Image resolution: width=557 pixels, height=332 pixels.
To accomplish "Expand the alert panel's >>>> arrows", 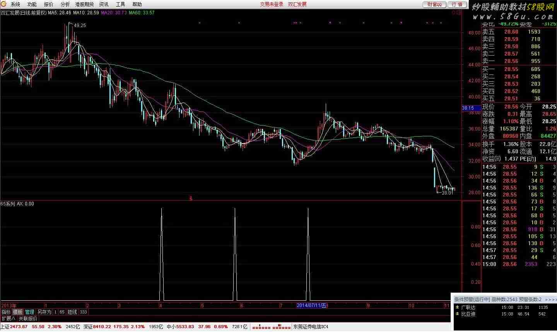I will (550, 300).
